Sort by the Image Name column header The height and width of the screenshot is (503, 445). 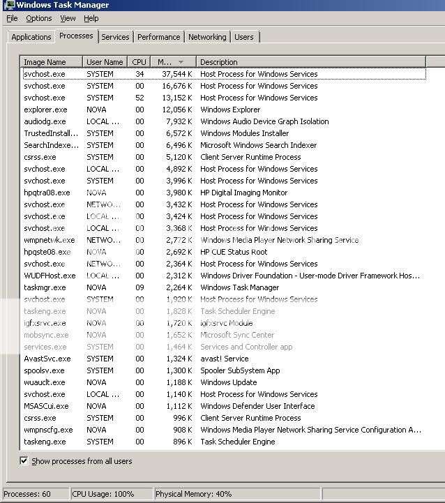(x=52, y=62)
